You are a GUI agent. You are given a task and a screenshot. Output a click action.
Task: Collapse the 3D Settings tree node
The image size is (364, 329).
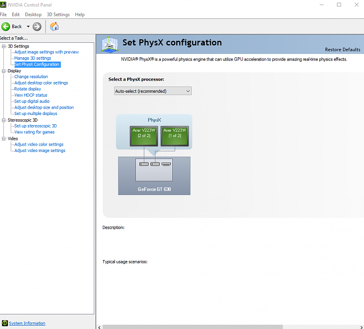(3, 46)
